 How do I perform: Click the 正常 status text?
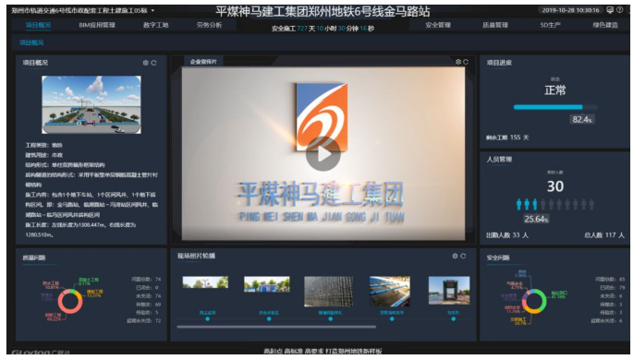tap(555, 90)
